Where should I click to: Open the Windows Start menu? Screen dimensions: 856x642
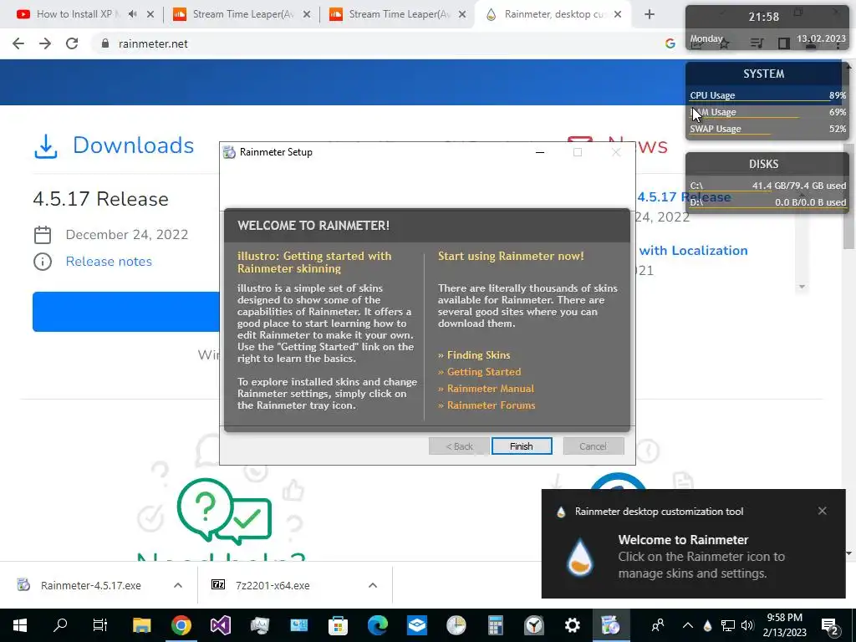20,625
